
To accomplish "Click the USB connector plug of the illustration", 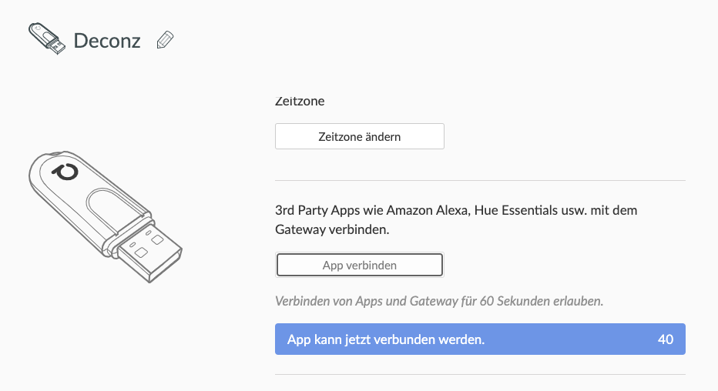I will [149, 250].
